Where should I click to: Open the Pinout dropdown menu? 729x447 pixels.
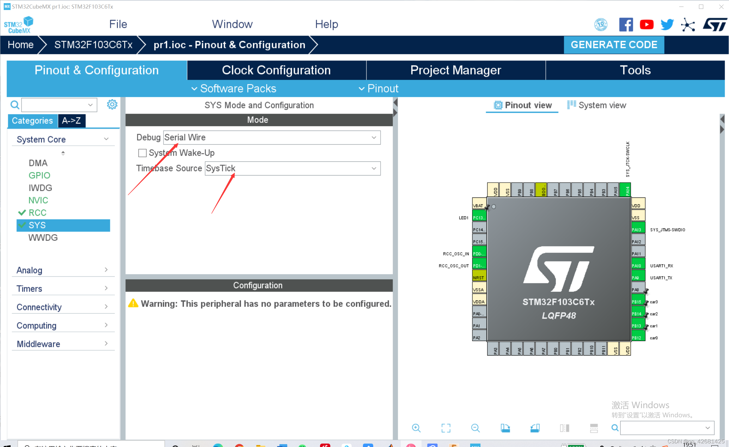[x=378, y=88]
